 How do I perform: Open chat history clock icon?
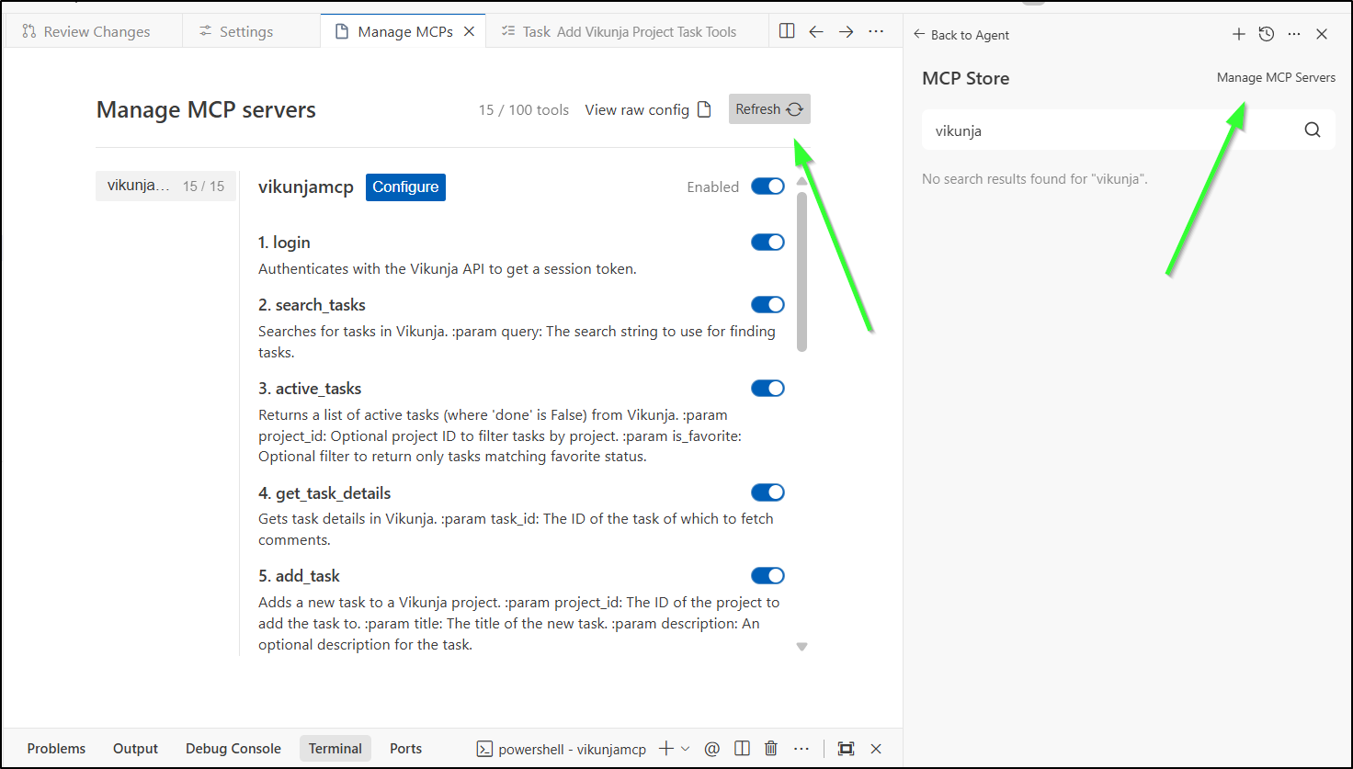pos(1267,34)
